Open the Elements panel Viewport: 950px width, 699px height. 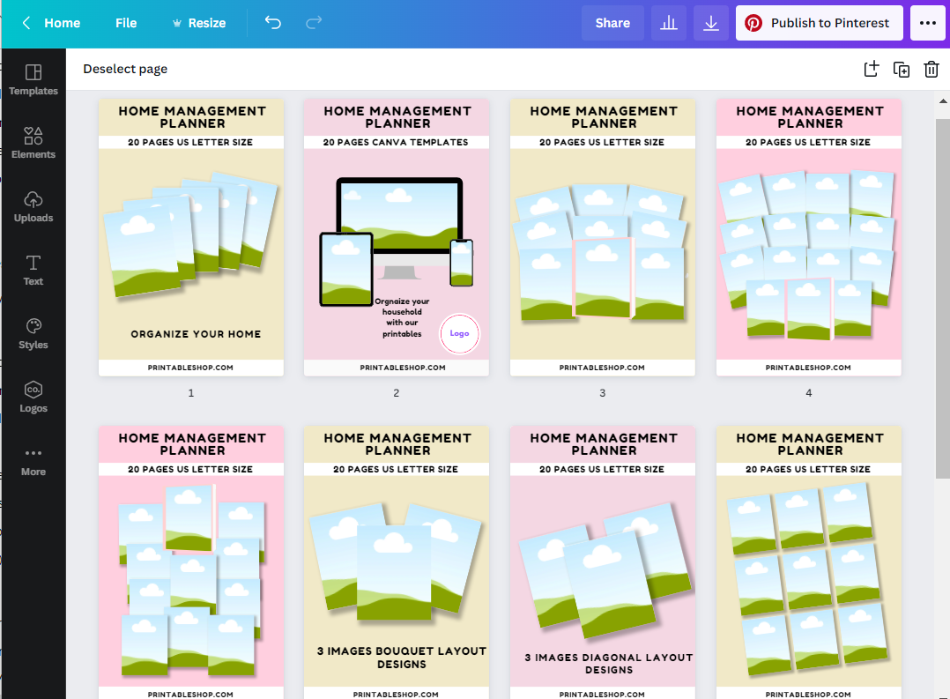pos(33,143)
